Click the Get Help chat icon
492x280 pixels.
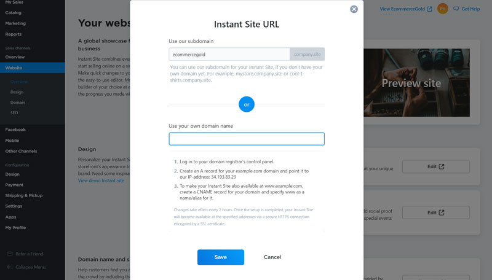(456, 9)
